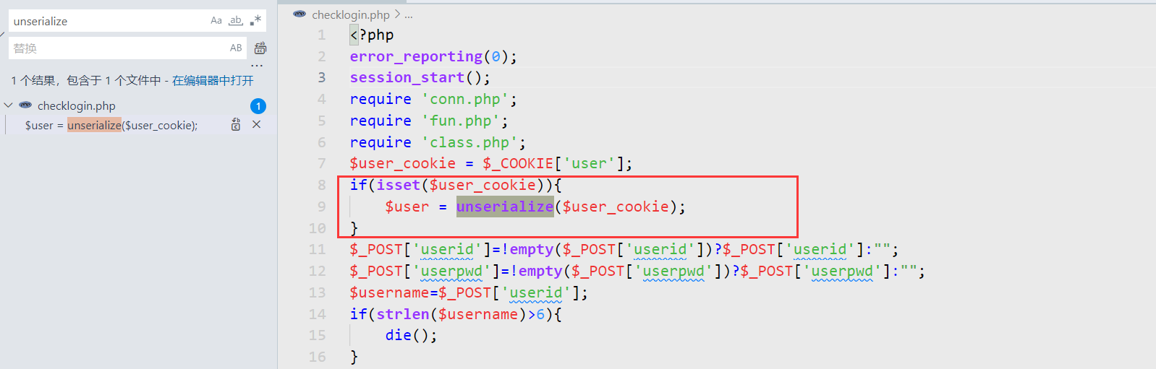Click session_start on line 3
The width and height of the screenshot is (1156, 369).
coord(407,77)
